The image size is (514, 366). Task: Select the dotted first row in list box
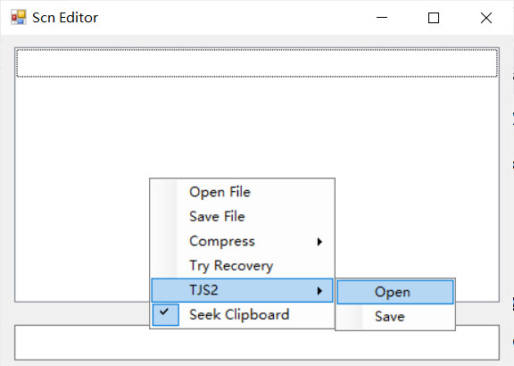(x=257, y=63)
